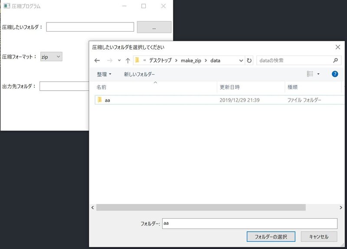Open the zip 圧縮フォーマット dropdown
This screenshot has height=249, width=347.
[51, 57]
